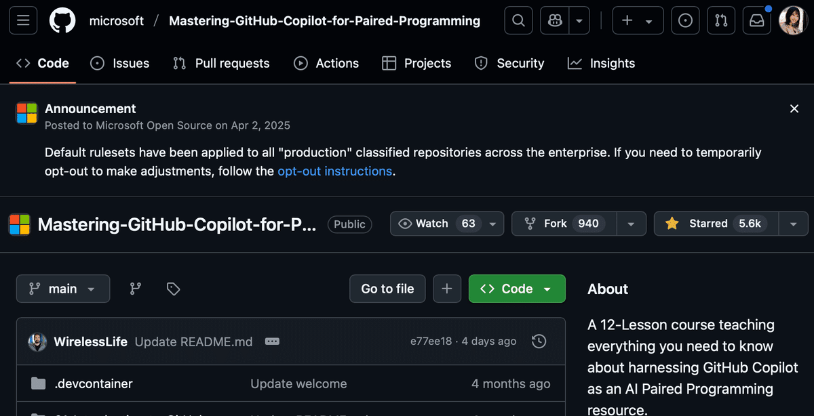Screen dimensions: 814x416
Task: Dismiss the Announcement banner
Action: (794, 108)
